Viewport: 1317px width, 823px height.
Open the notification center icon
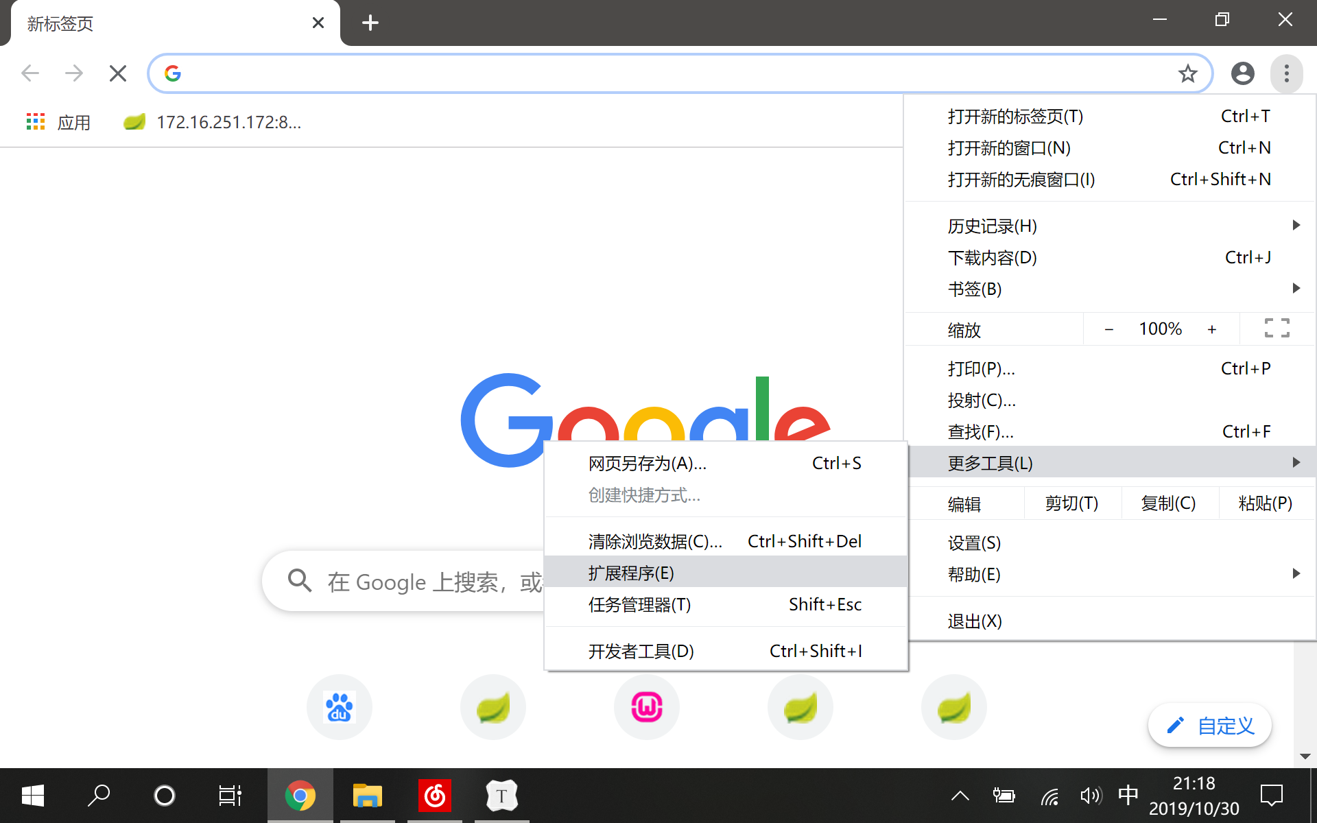point(1272,796)
